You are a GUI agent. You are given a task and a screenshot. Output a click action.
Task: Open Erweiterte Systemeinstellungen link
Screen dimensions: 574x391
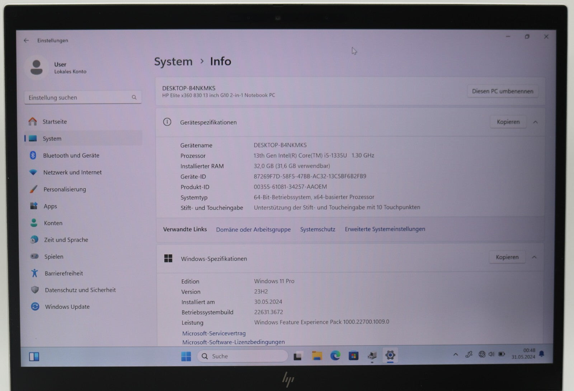click(x=385, y=229)
